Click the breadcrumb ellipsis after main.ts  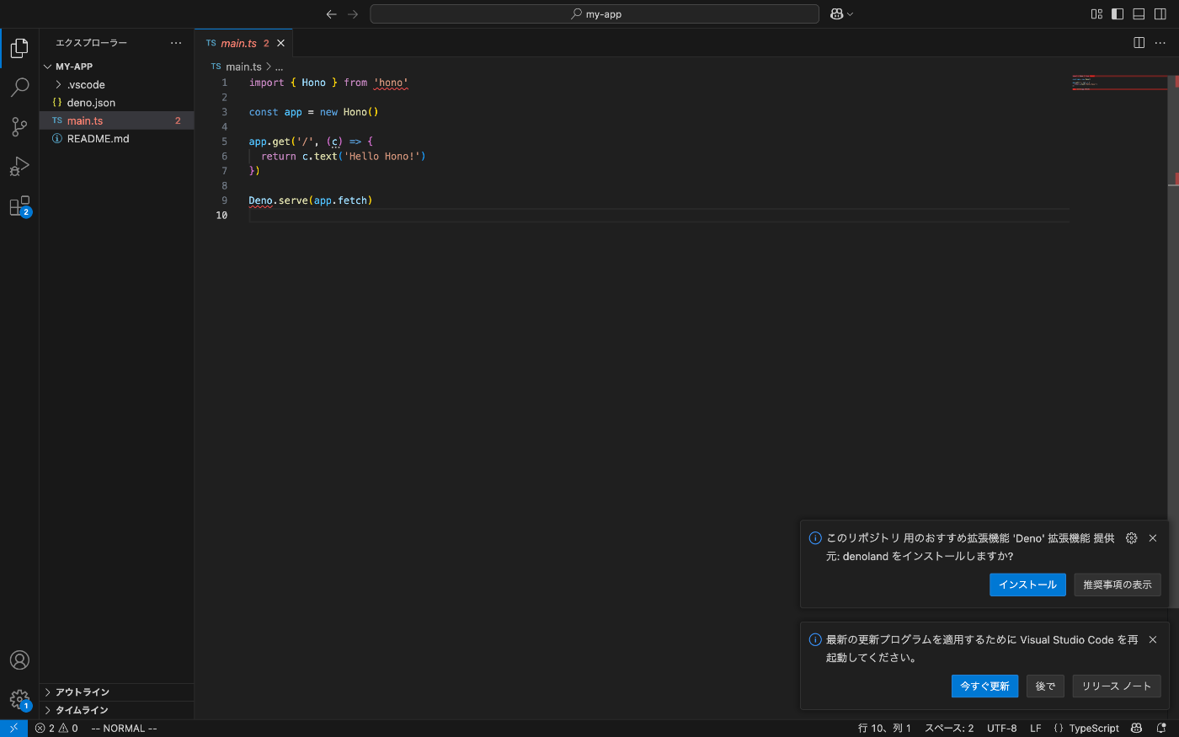pos(280,67)
